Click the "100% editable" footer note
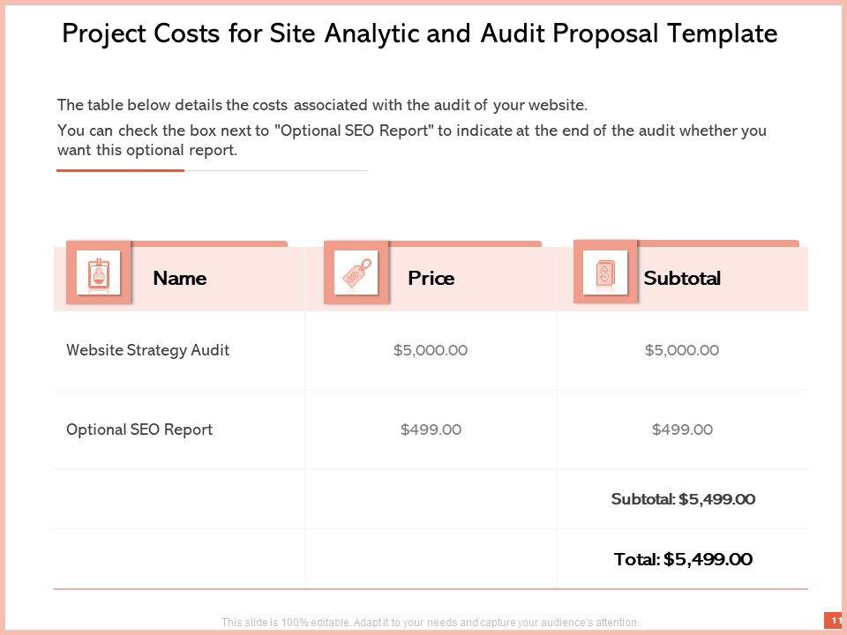This screenshot has width=847, height=635. 431,623
